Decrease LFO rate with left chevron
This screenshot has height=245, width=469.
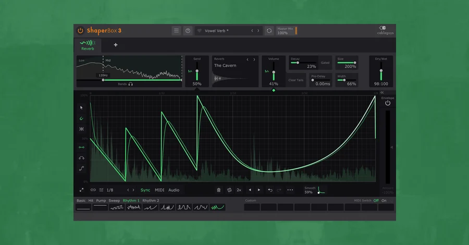tap(128, 190)
